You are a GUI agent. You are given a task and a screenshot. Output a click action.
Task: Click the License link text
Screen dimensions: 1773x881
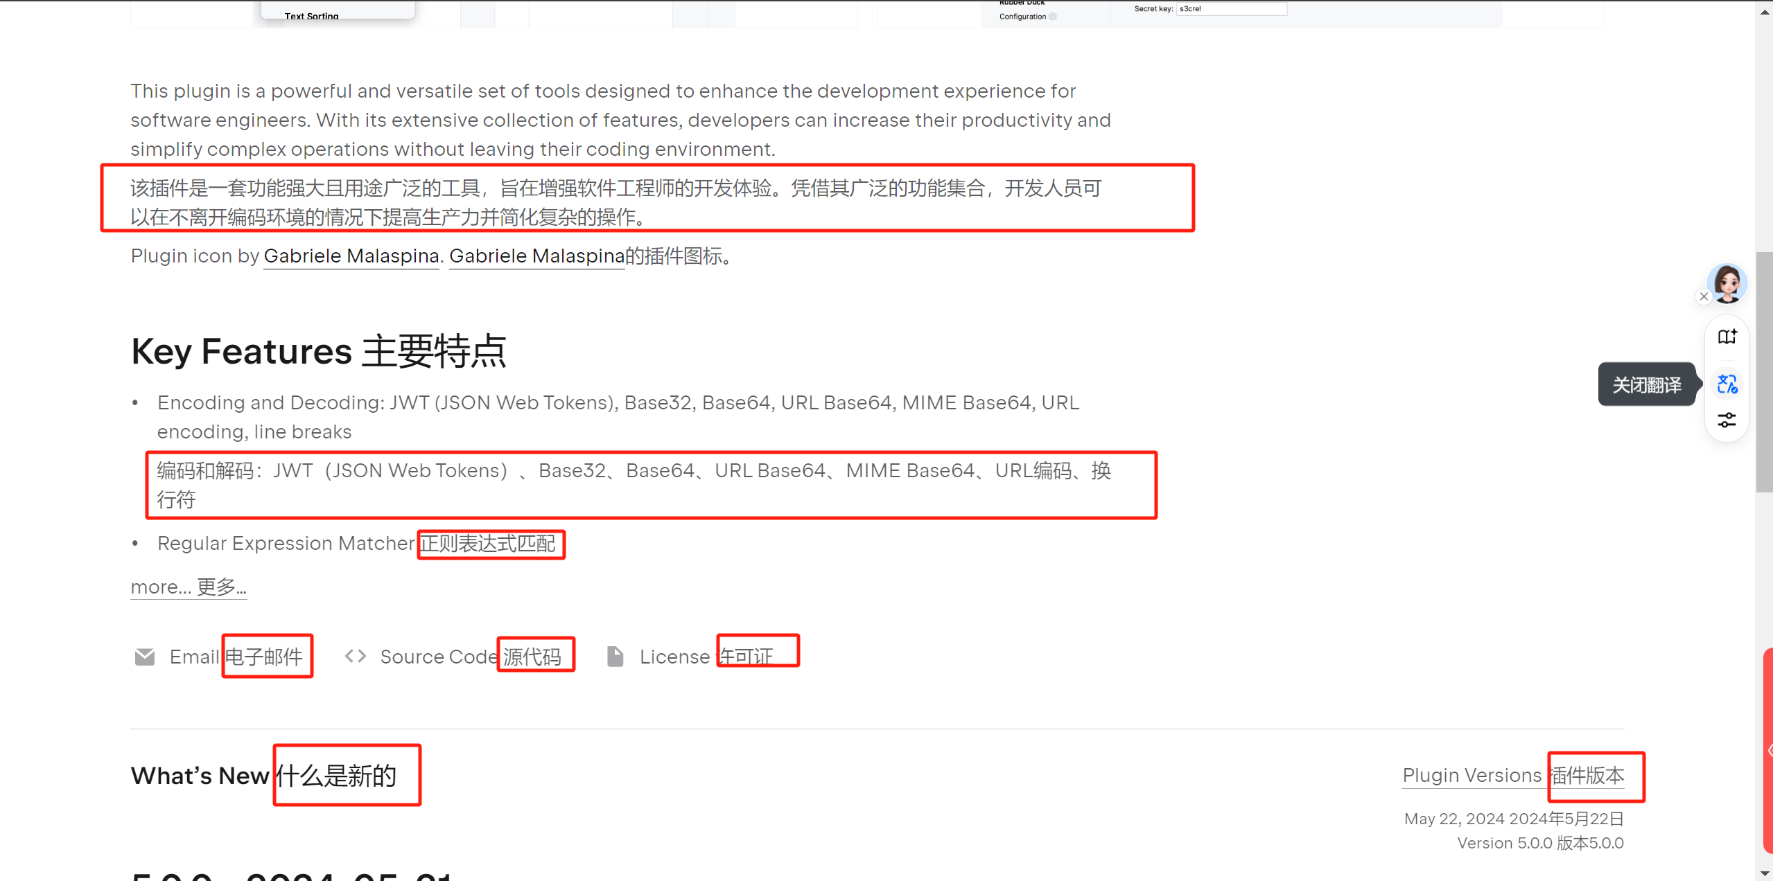click(x=674, y=656)
